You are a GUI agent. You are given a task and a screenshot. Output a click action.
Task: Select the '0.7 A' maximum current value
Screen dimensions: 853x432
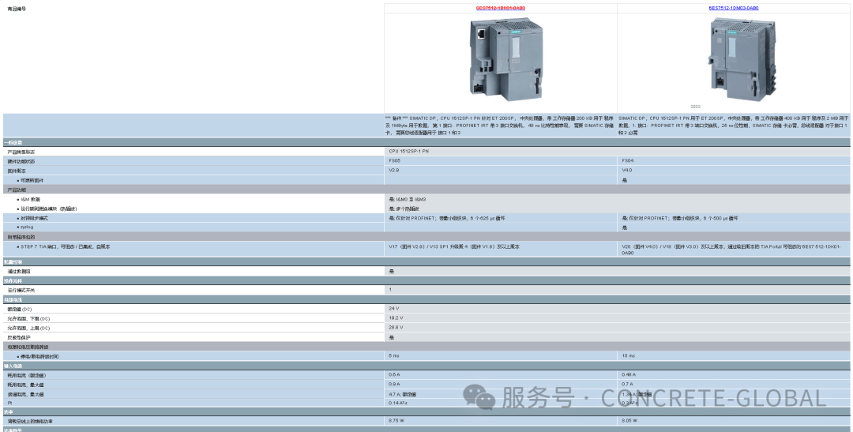coord(626,384)
